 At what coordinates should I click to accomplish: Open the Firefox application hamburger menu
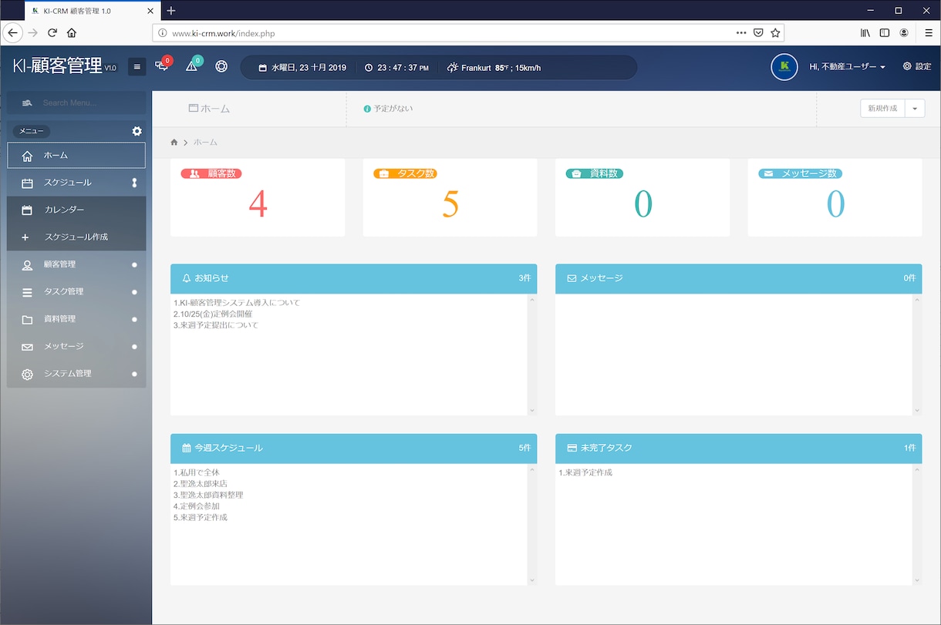928,33
